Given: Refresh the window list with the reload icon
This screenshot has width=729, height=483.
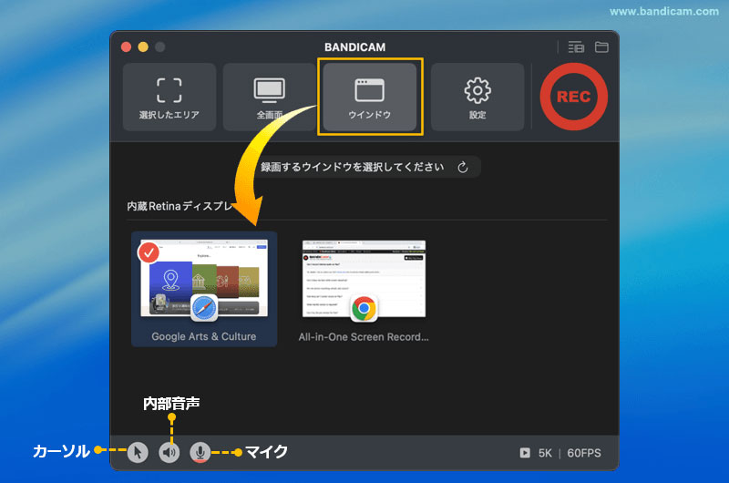Looking at the screenshot, I should point(463,168).
